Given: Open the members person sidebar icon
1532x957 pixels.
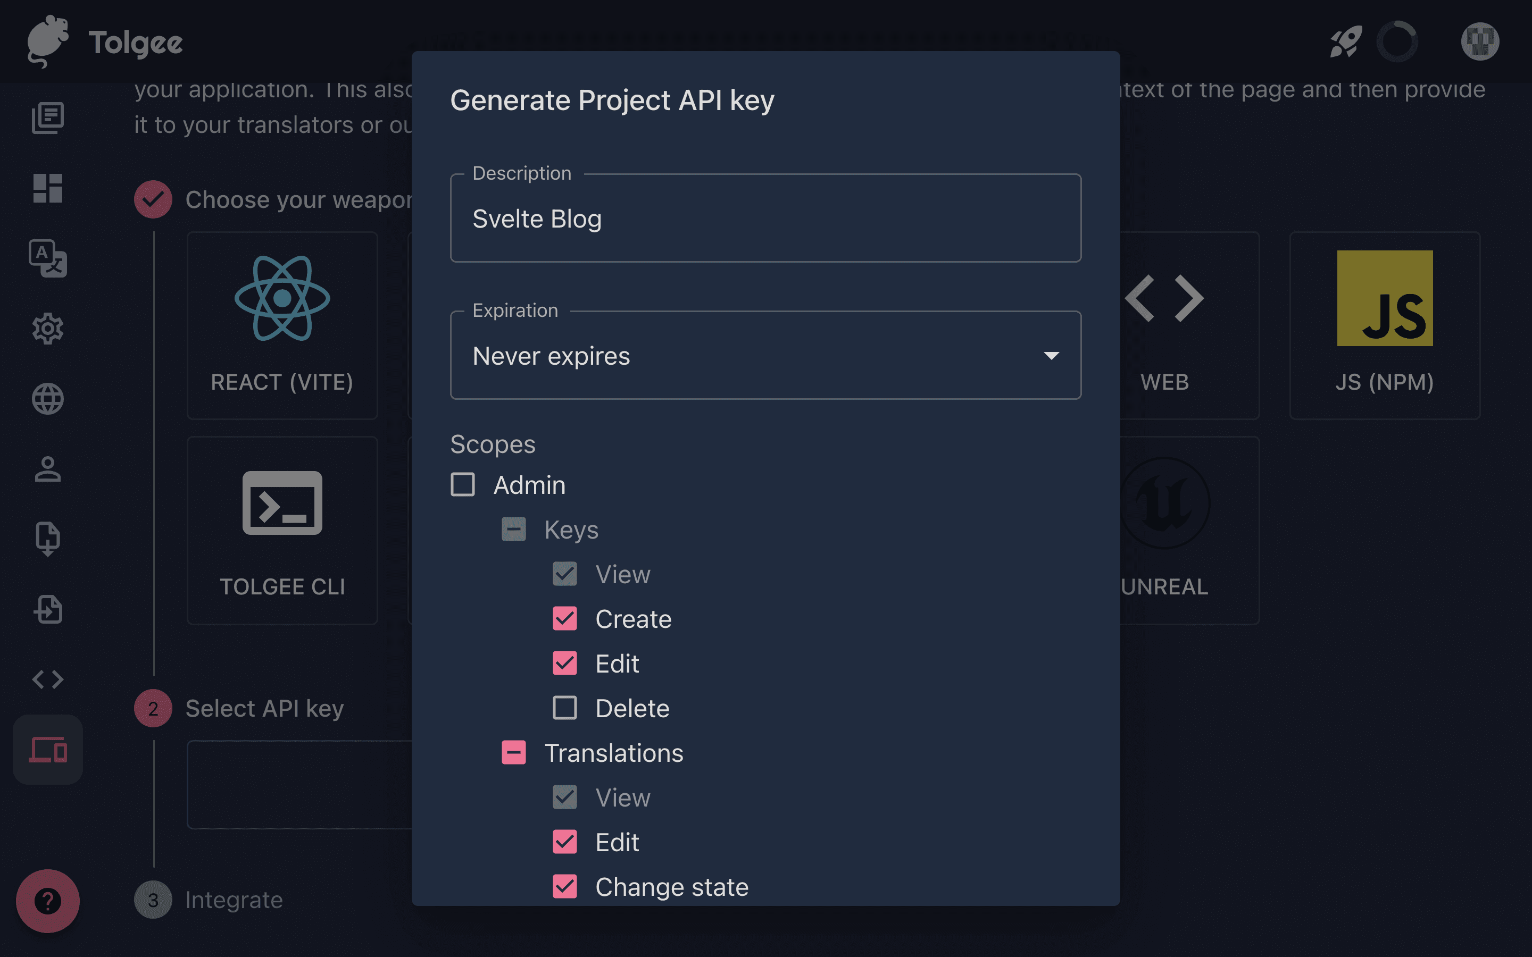Looking at the screenshot, I should click(x=48, y=469).
